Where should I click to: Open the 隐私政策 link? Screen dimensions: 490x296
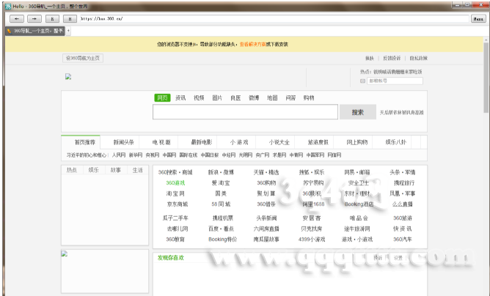pyautogui.click(x=418, y=58)
